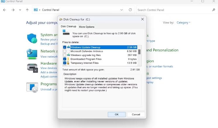Open the recent locations chevron
Viewport: 218px width, 128px height.
20,10
